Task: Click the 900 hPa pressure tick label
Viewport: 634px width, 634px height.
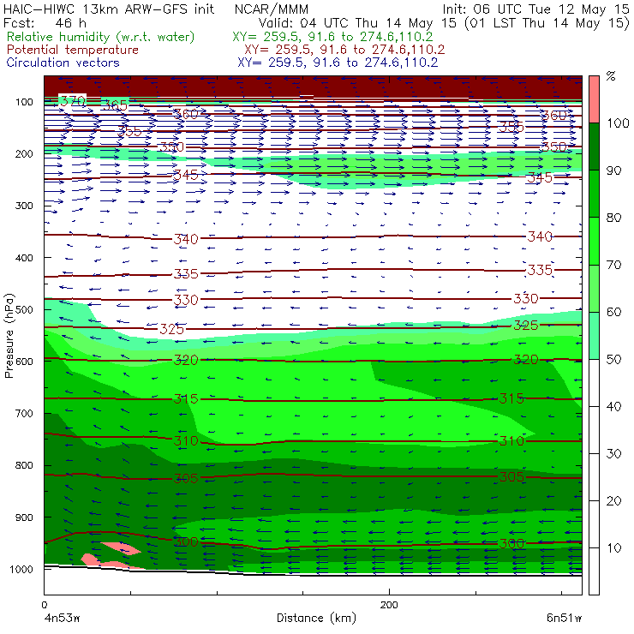Action: [24, 517]
